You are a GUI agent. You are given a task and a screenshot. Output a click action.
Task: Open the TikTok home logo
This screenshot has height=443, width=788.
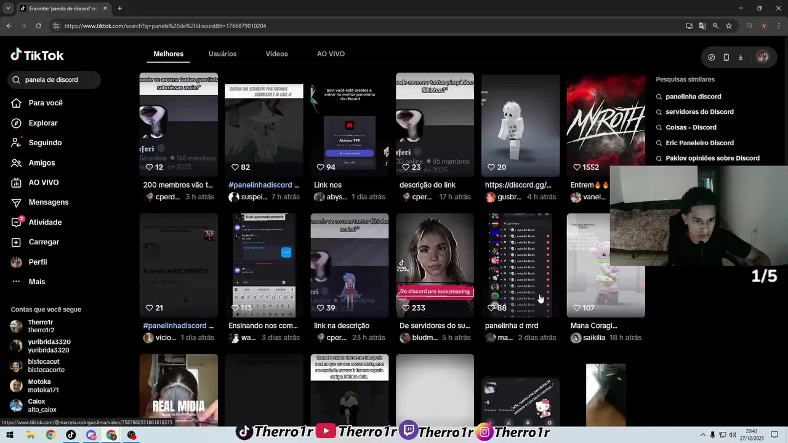click(x=37, y=55)
